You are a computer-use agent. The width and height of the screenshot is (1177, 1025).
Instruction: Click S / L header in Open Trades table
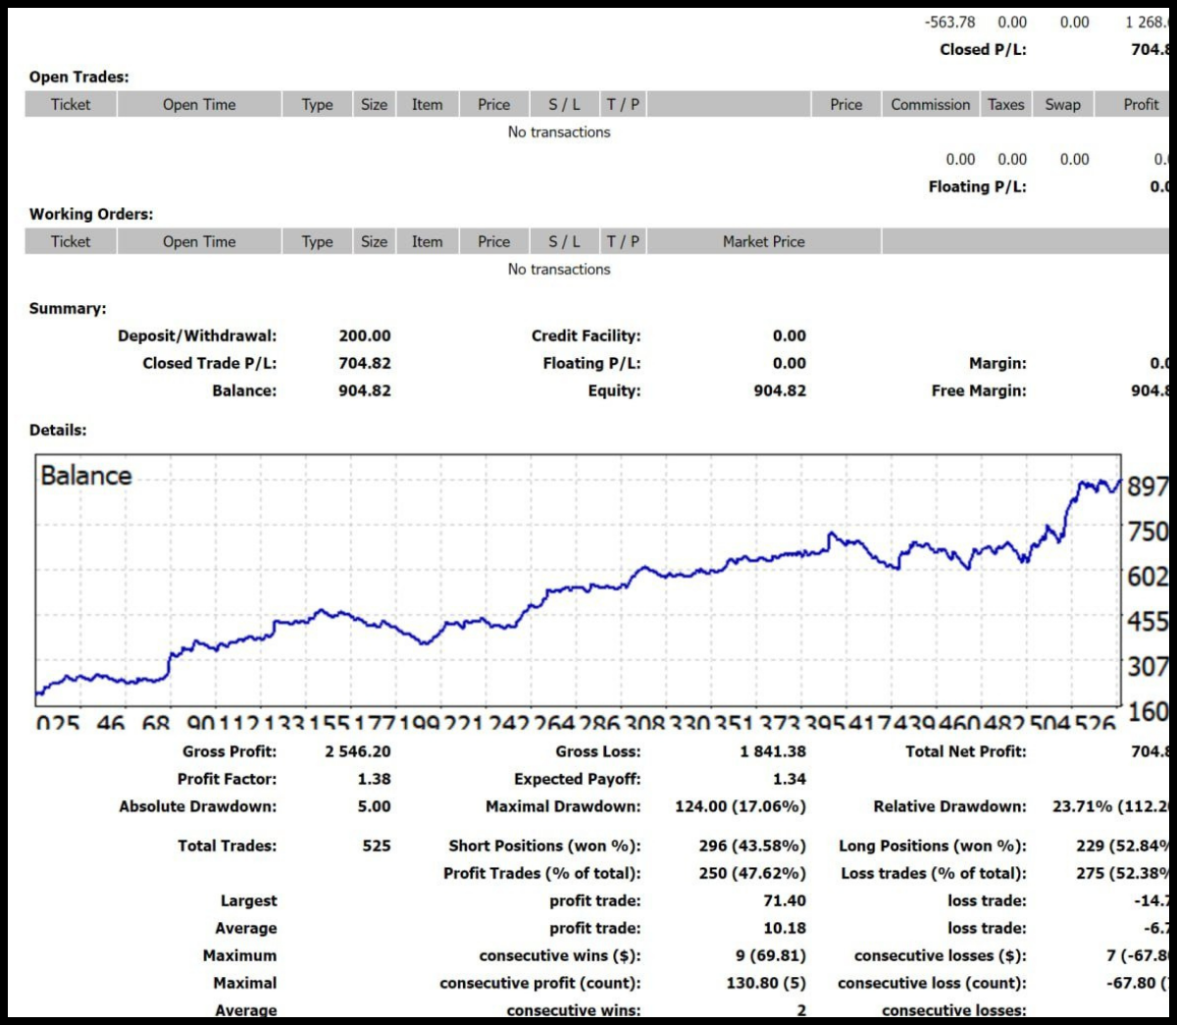point(564,104)
